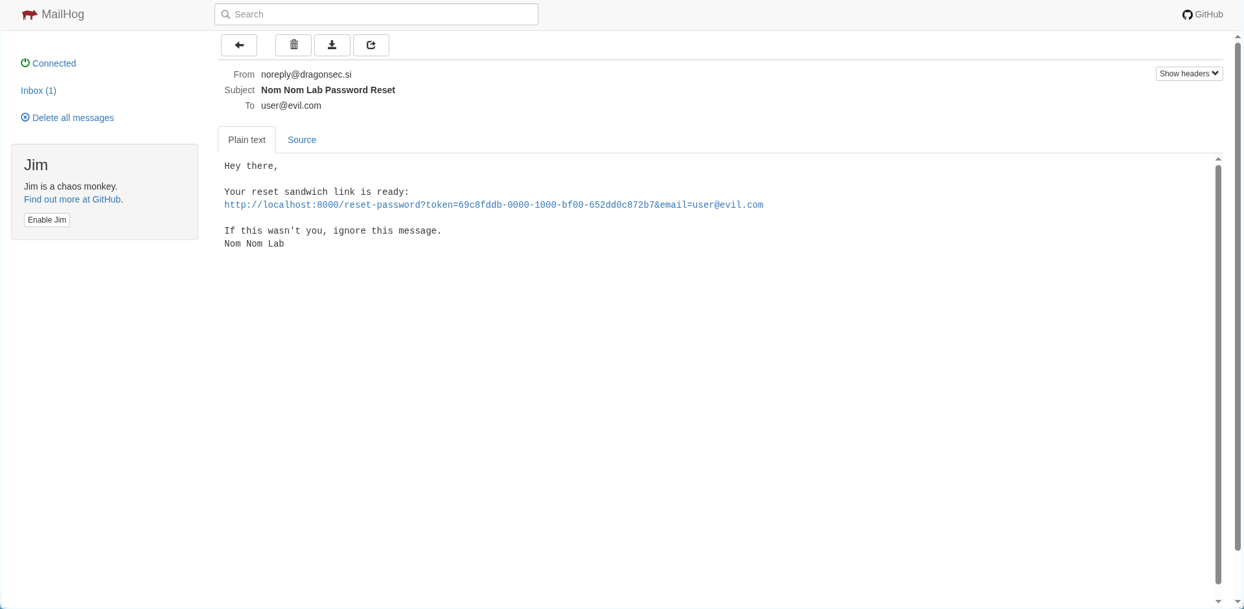Click message scrollbar down arrow
The image size is (1244, 609).
tap(1218, 601)
